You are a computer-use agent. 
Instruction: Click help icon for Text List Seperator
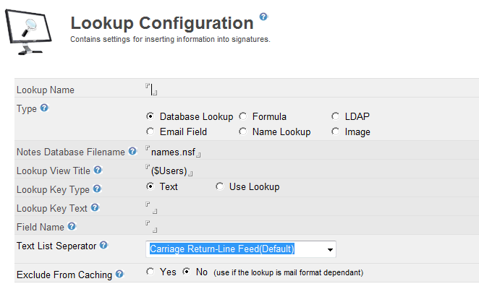(103, 246)
